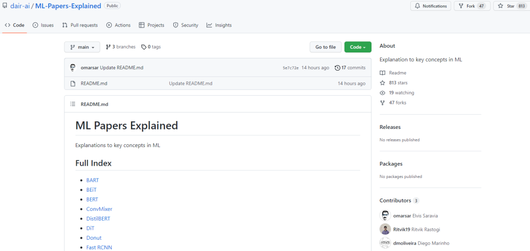This screenshot has height=251, width=530.
Task: Click the file icon next to README.md
Action: [73, 83]
